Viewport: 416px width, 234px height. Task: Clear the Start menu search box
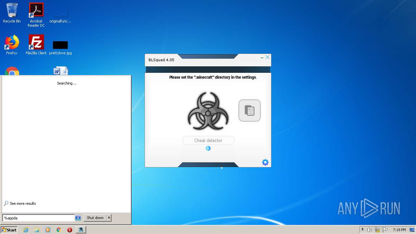(x=78, y=218)
